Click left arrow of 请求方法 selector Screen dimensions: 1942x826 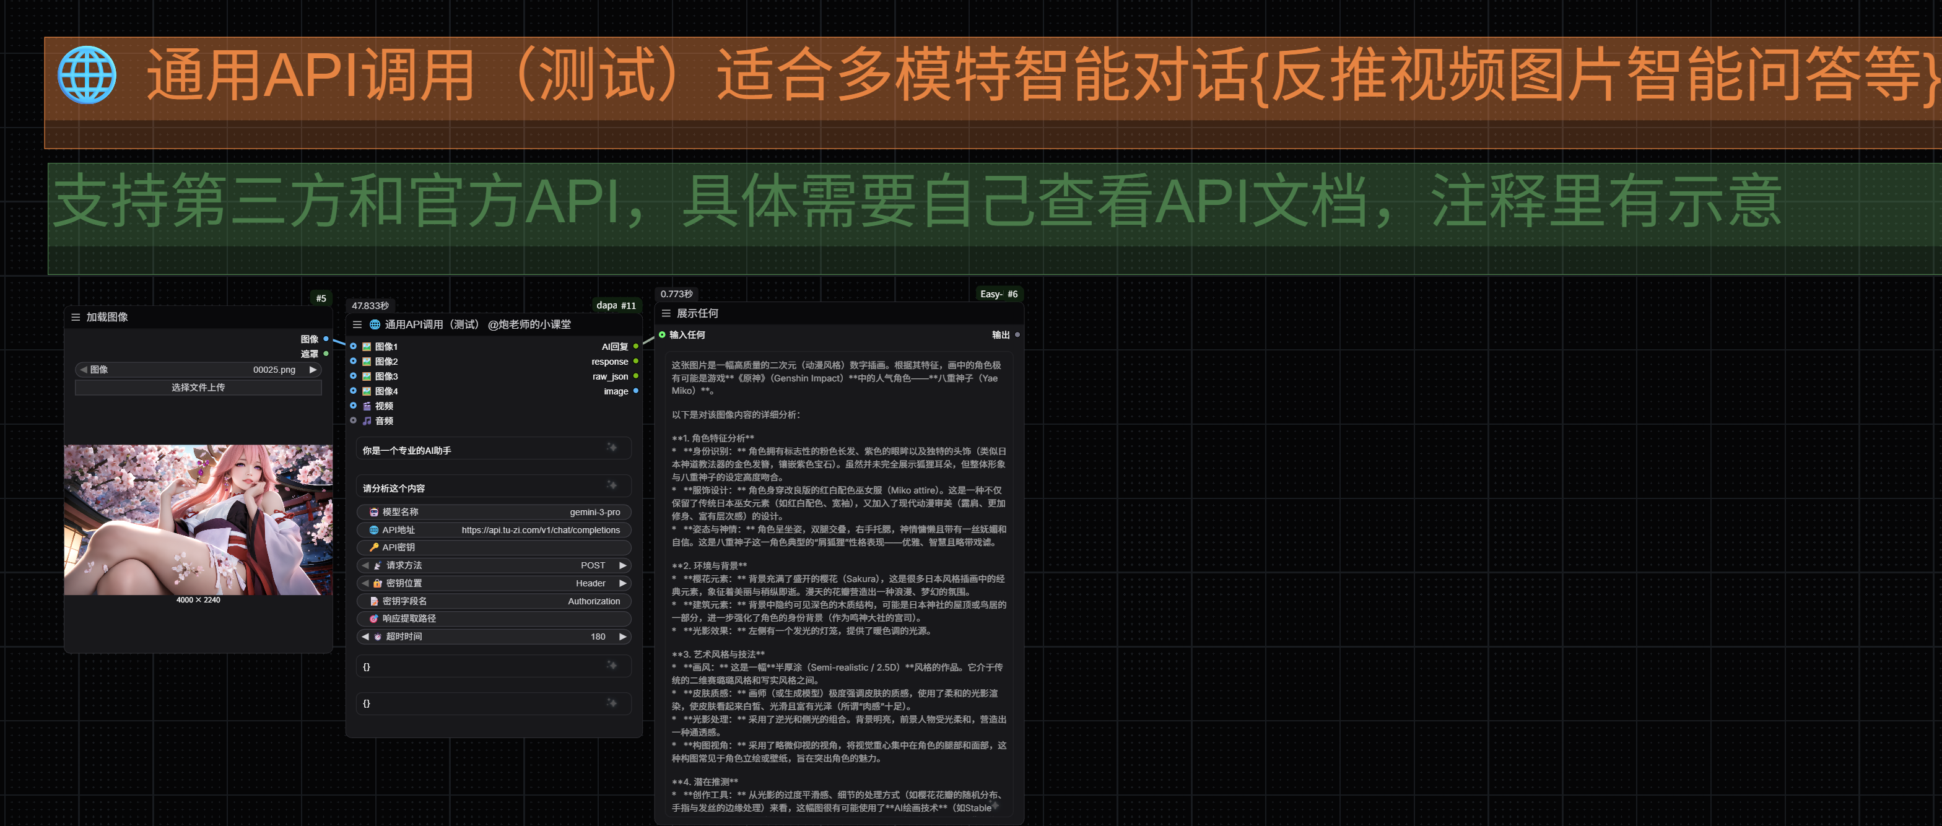[365, 565]
